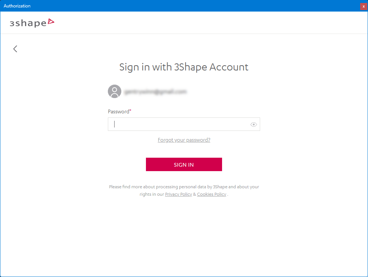Focus the Password input field
Image resolution: width=368 pixels, height=277 pixels.
click(x=179, y=125)
